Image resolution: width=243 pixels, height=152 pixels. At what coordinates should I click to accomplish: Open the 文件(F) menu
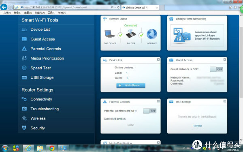[x=7, y=13]
